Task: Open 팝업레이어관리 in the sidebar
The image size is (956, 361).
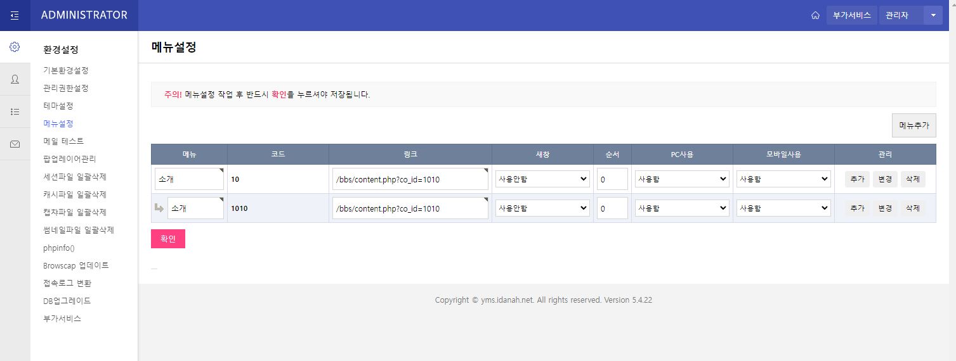Action: coord(70,159)
